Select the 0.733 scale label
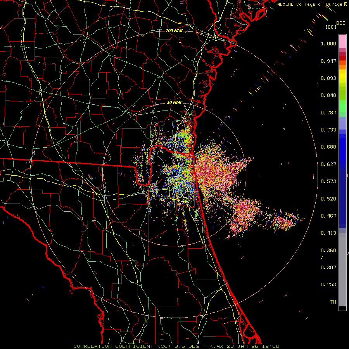Viewport: 349px width, 349px height. click(328, 130)
